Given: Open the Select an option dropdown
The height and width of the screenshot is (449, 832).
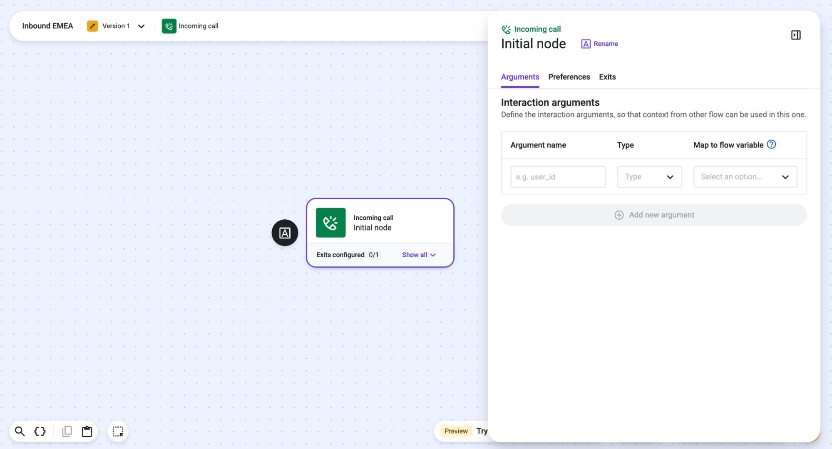Looking at the screenshot, I should tap(745, 177).
